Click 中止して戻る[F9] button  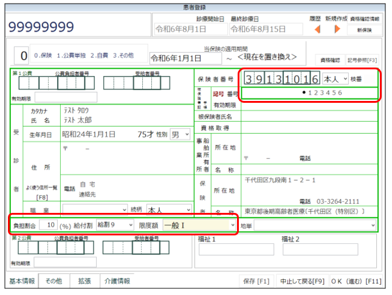[300, 280]
